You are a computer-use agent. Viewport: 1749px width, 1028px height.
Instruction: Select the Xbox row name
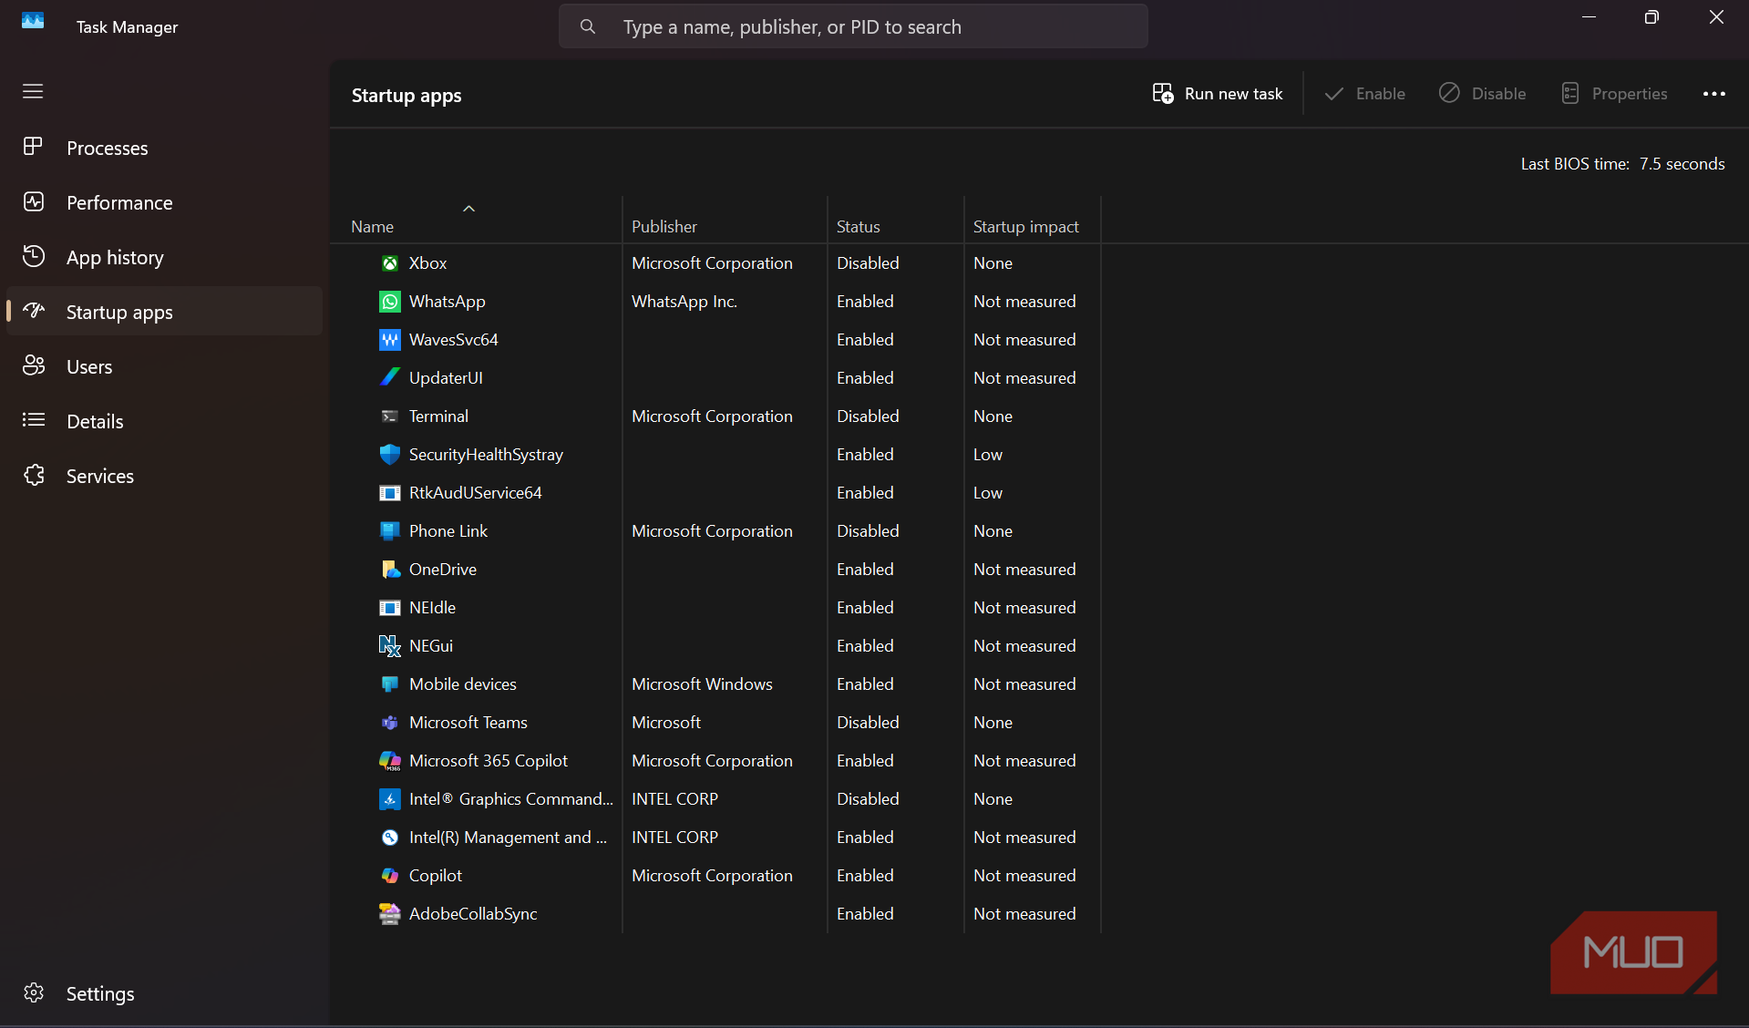click(x=428, y=263)
